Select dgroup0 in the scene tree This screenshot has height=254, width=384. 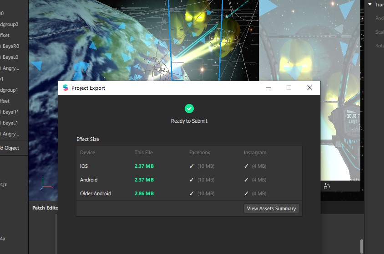tap(9, 24)
